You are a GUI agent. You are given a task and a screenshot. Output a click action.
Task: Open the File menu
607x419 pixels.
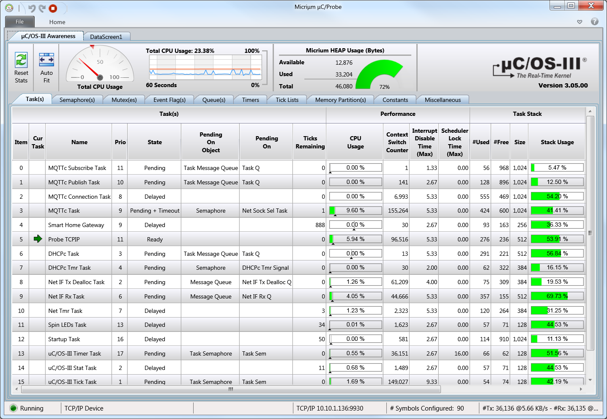19,22
